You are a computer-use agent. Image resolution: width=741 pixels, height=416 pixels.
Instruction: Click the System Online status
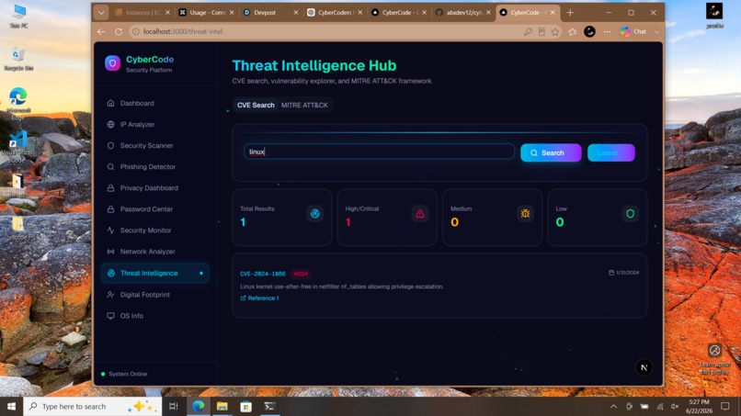pos(124,374)
